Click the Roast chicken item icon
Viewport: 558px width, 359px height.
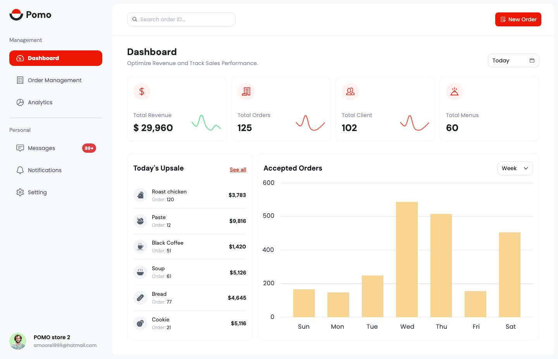coord(140,195)
